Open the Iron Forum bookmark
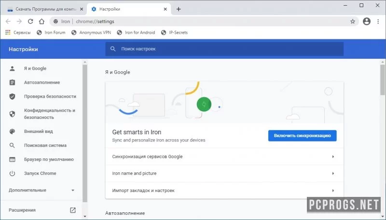The image size is (386, 220). (51, 32)
